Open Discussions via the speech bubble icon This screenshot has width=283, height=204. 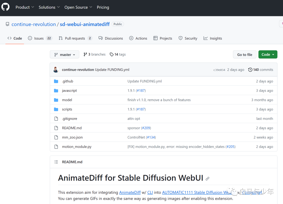click(100, 38)
